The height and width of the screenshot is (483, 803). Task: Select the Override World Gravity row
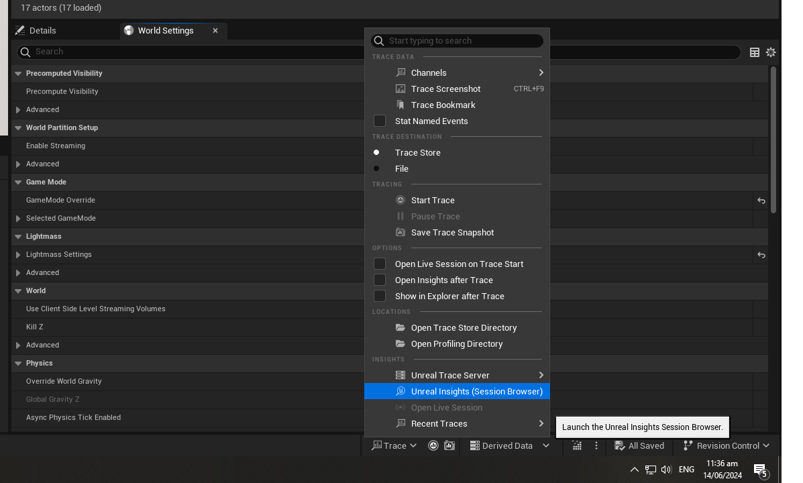click(x=390, y=381)
